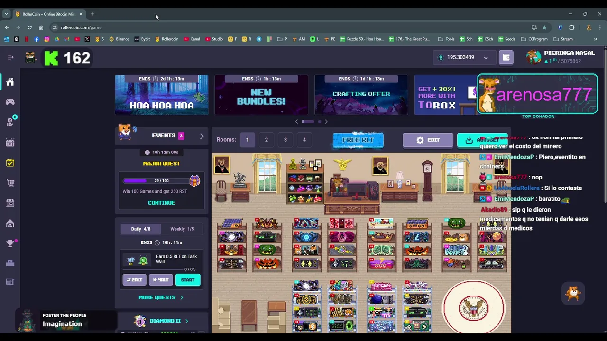The height and width of the screenshot is (341, 607).
Task: Expand the sidebar hamburger menu
Action: click(x=10, y=57)
